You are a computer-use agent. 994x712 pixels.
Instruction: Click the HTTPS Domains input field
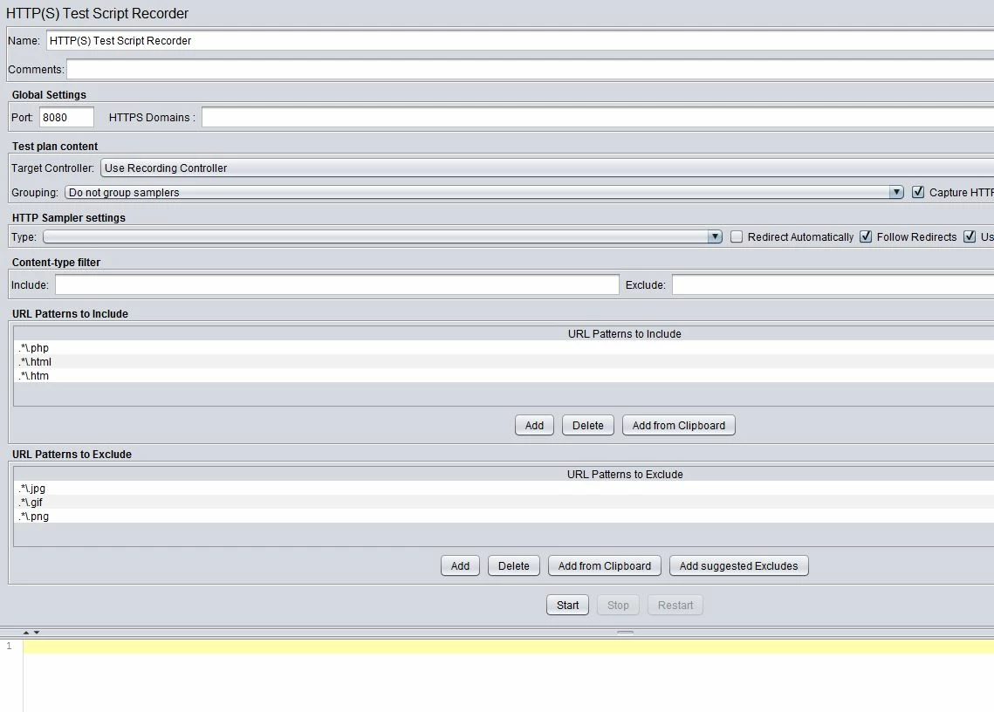coord(598,117)
